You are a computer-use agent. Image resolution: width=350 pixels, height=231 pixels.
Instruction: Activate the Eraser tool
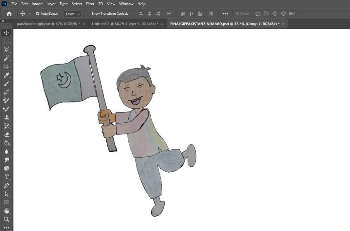click(x=6, y=134)
